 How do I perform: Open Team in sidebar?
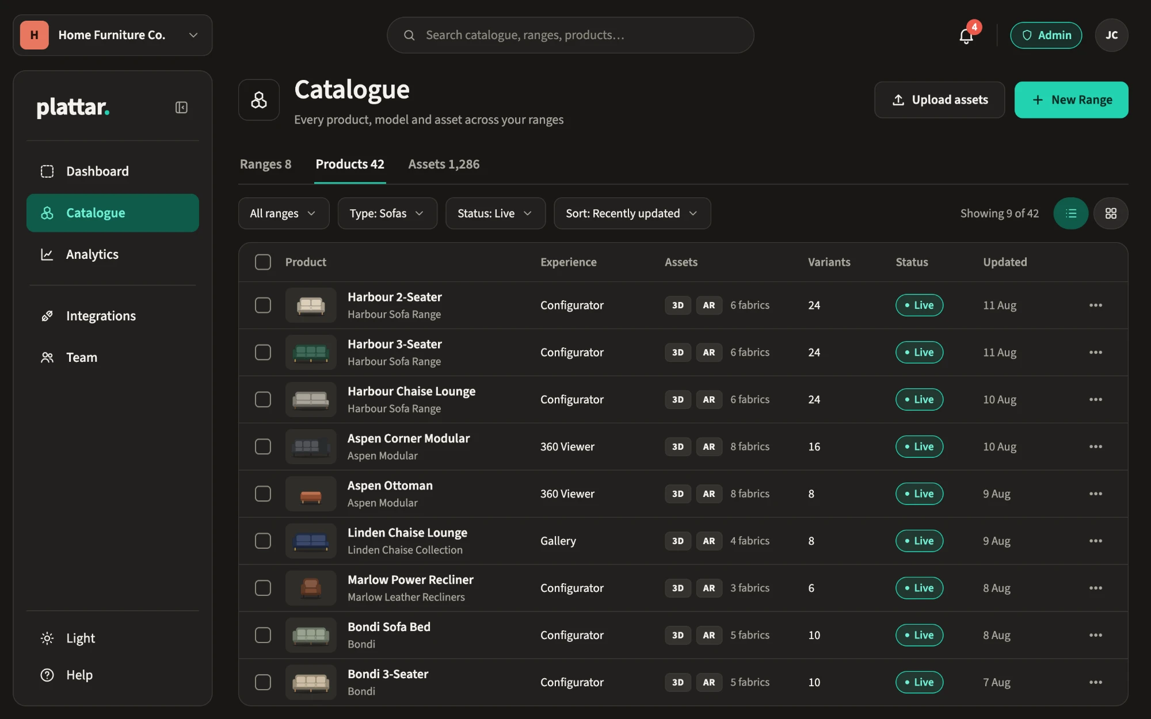point(113,357)
